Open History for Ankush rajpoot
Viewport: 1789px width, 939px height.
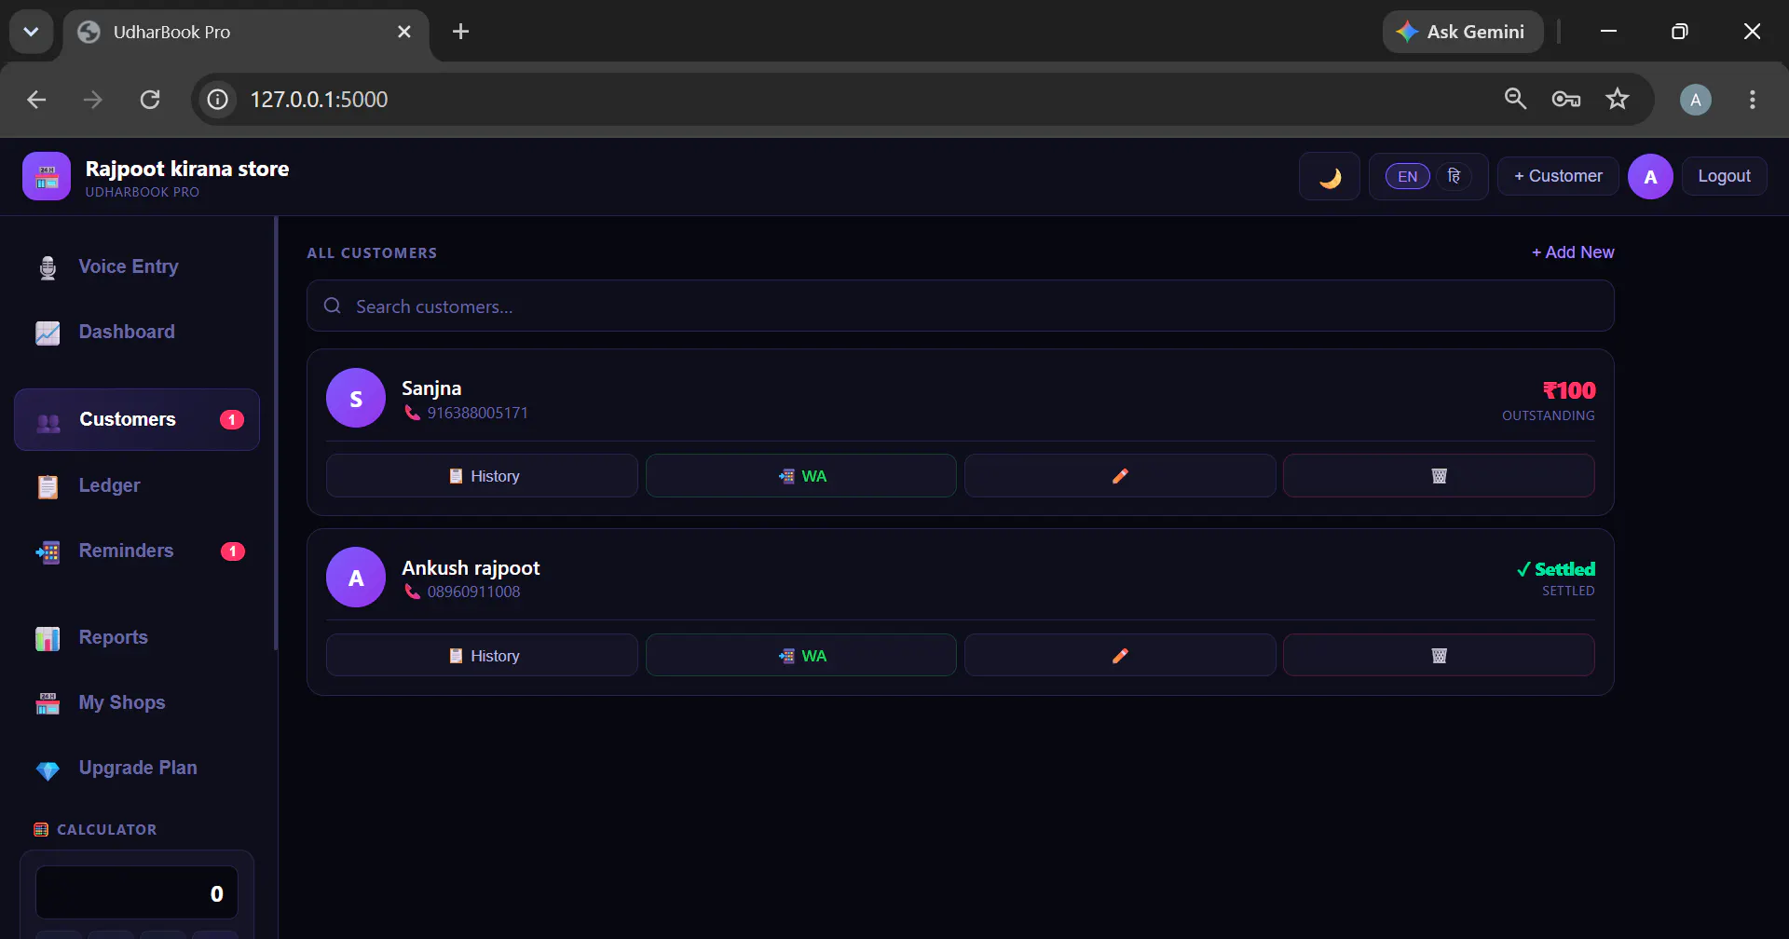point(482,656)
